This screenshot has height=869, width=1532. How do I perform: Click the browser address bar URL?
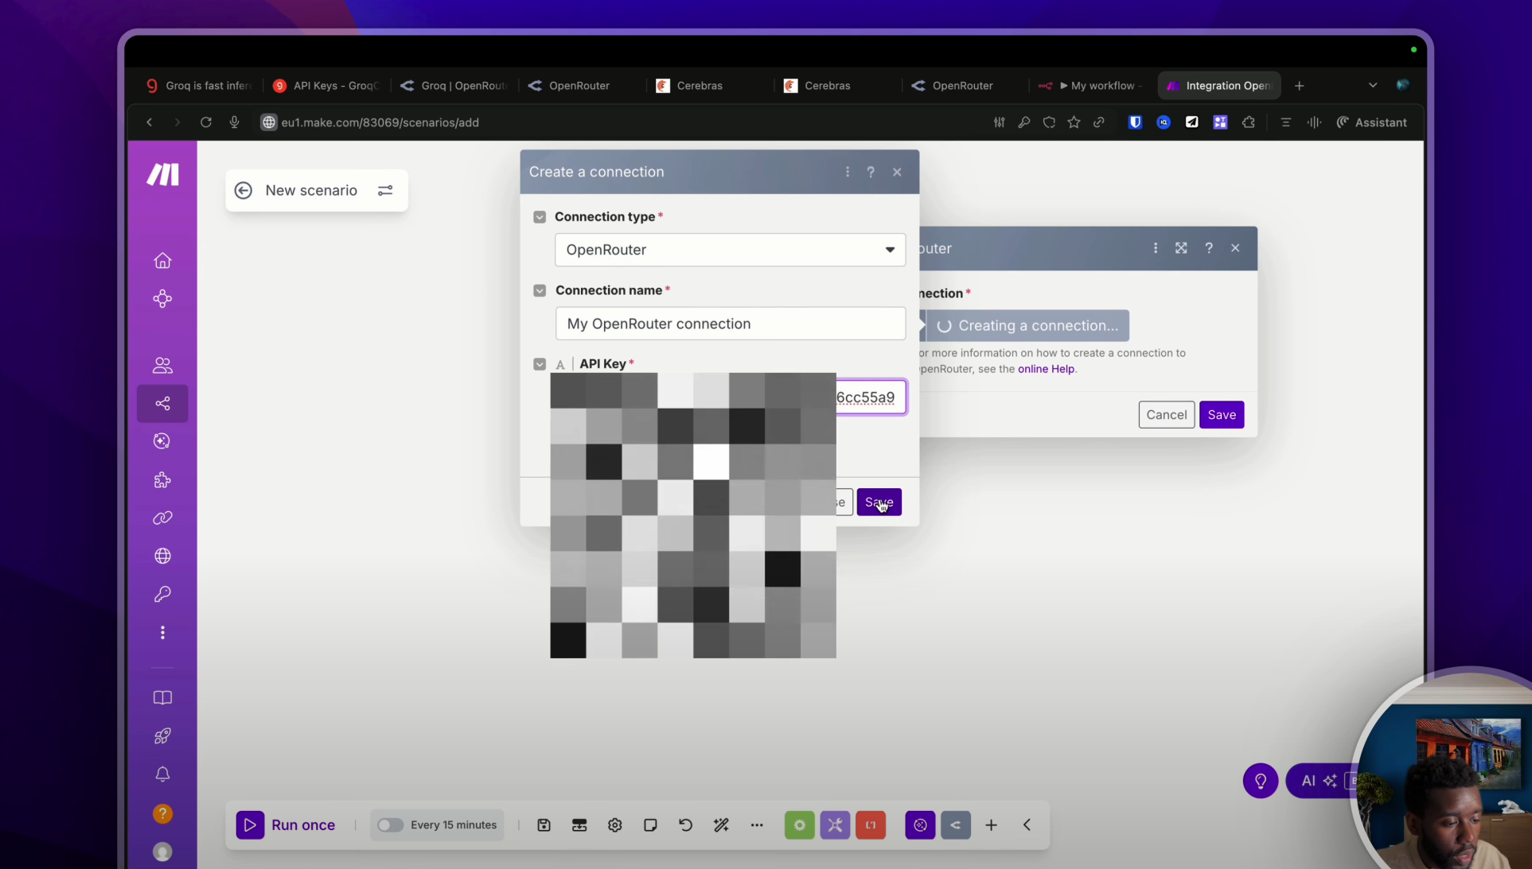(x=380, y=122)
